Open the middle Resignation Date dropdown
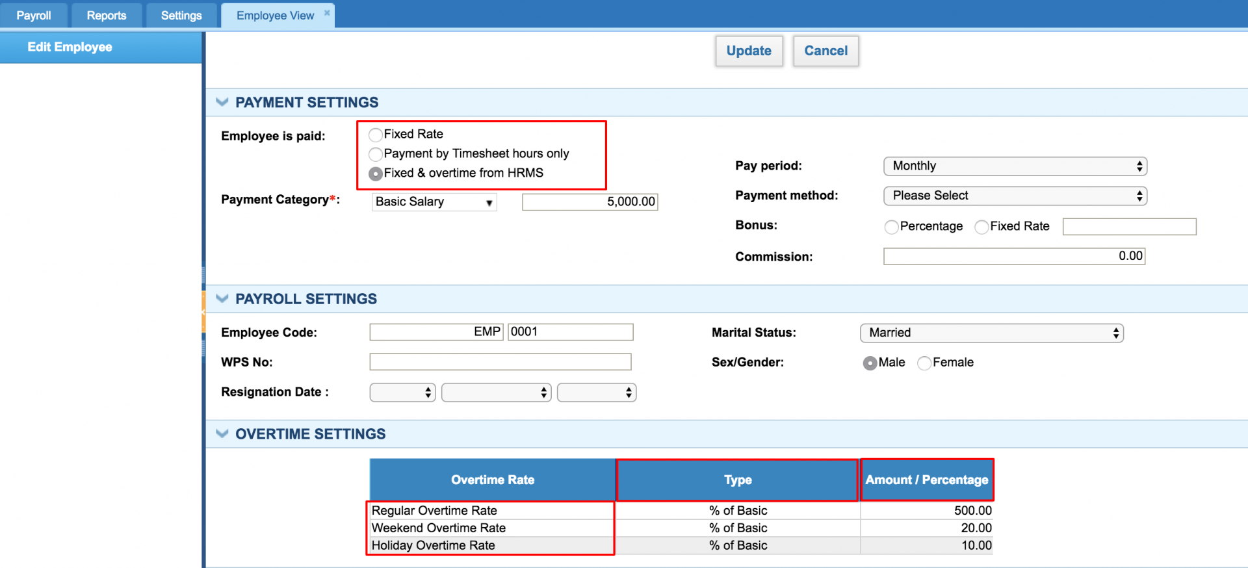This screenshot has height=568, width=1248. 497,393
